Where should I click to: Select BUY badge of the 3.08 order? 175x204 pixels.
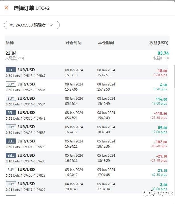tap(11, 184)
